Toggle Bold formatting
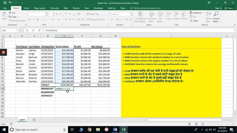 (x=30, y=20)
